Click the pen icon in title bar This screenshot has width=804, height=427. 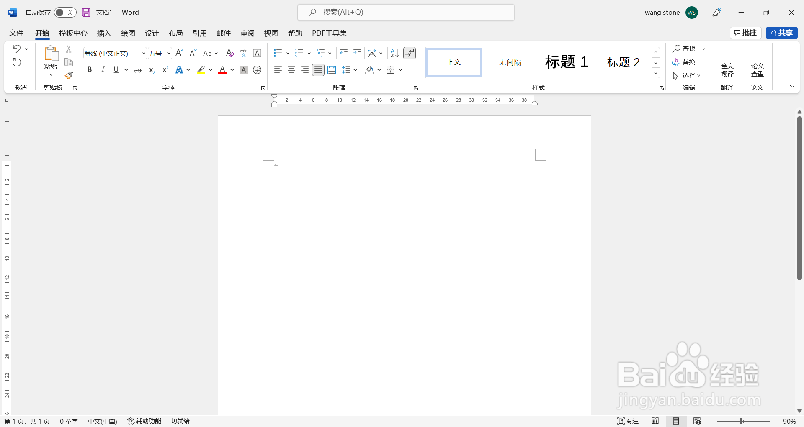[x=716, y=13]
